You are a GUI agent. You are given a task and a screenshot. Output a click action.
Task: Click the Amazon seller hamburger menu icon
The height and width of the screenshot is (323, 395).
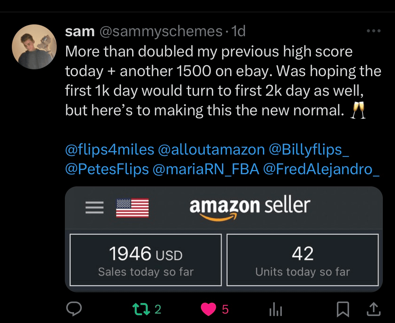coord(94,207)
